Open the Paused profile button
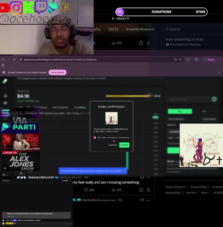The height and width of the screenshot is (227, 223). (209, 60)
